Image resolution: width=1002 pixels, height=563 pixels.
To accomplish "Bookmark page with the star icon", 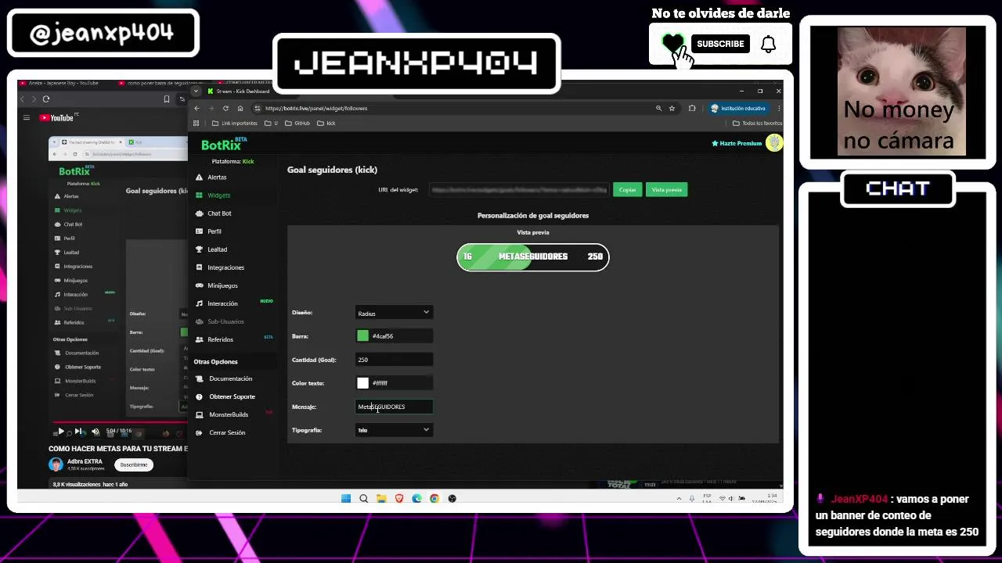I will click(672, 109).
